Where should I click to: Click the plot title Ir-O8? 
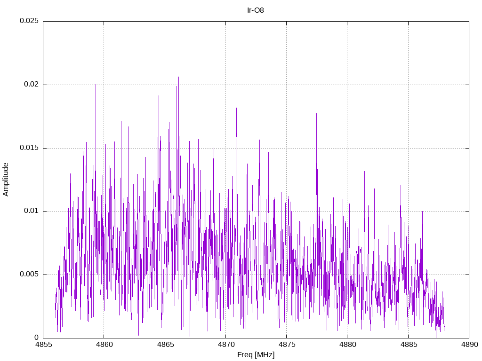point(256,10)
